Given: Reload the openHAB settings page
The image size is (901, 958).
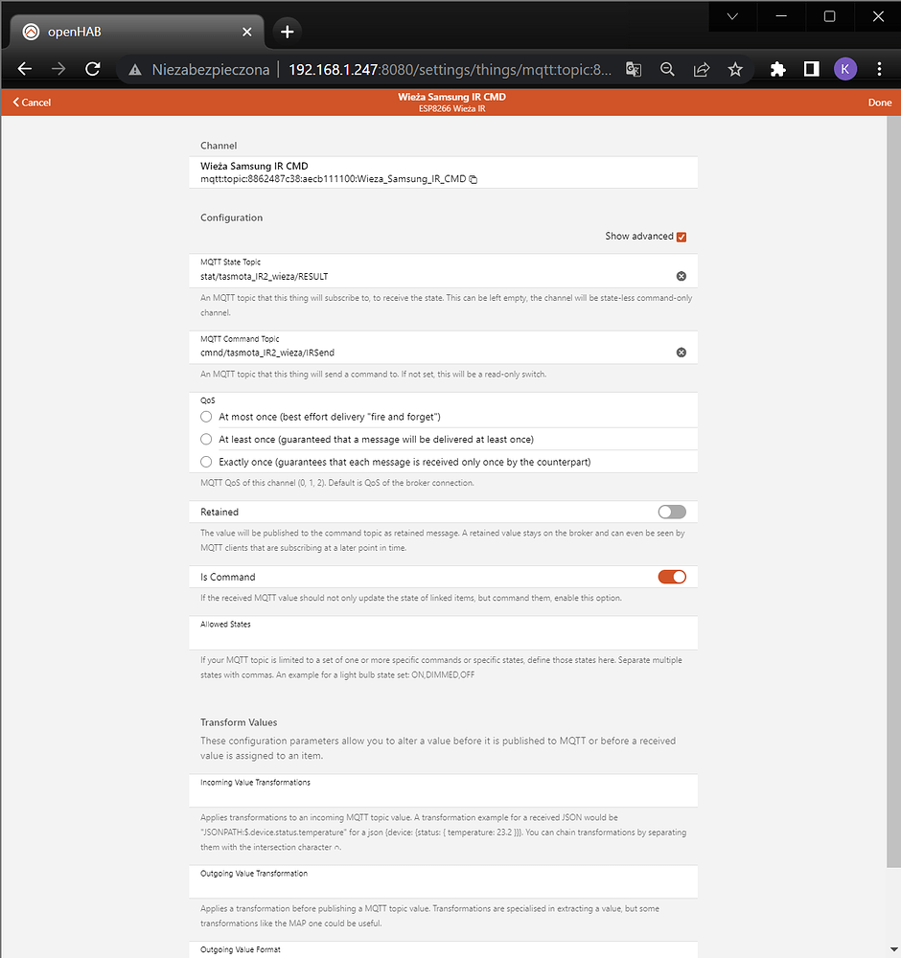Looking at the screenshot, I should [92, 69].
